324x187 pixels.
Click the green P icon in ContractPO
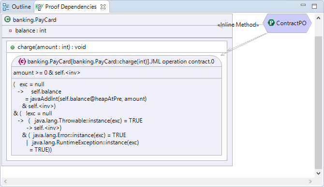coord(271,23)
